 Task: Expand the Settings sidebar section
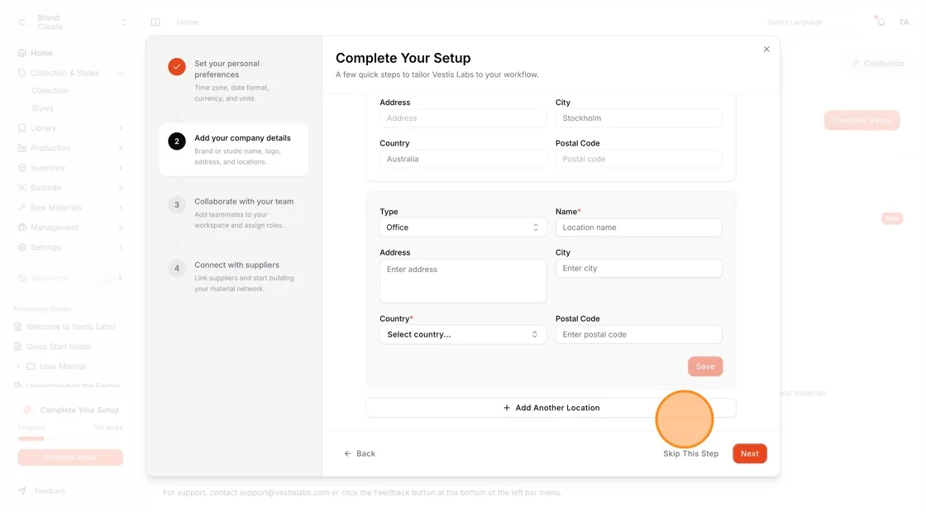[121, 247]
